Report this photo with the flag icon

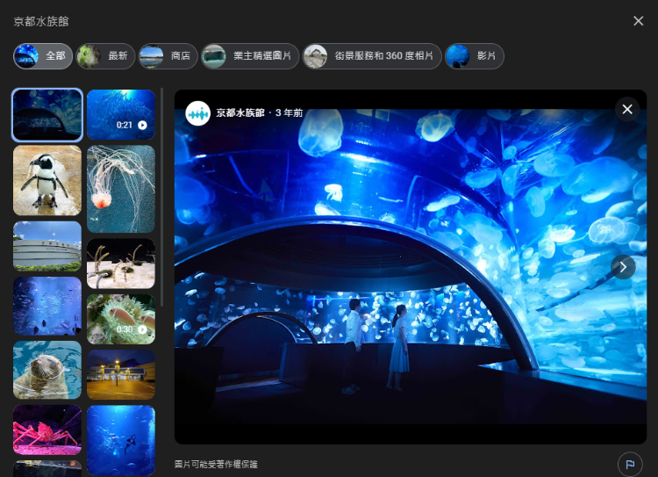pyautogui.click(x=630, y=464)
